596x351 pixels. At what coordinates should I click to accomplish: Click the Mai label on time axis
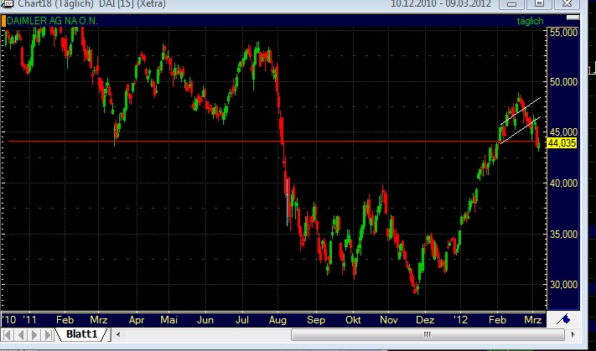click(x=168, y=320)
